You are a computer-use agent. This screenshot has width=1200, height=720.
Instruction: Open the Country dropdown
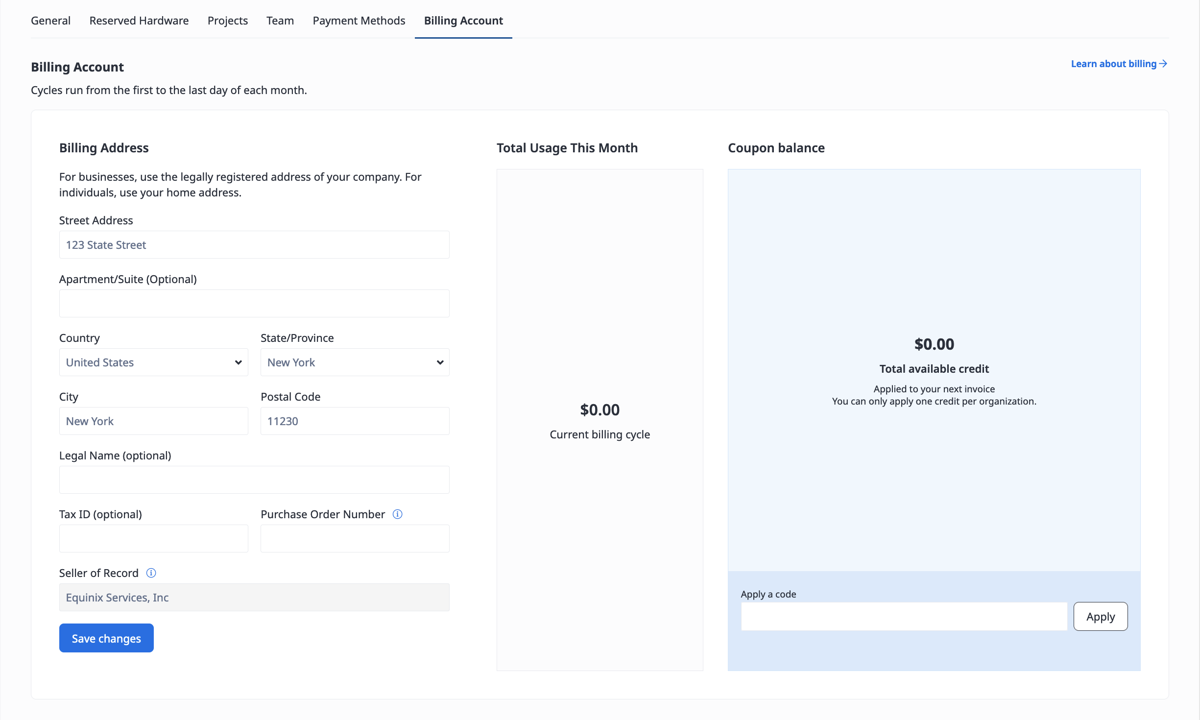coord(154,362)
